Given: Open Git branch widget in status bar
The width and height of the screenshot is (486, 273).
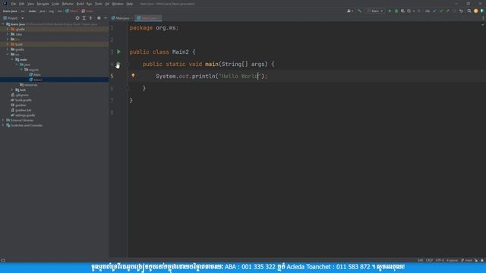Looking at the screenshot, I should pyautogui.click(x=467, y=260).
